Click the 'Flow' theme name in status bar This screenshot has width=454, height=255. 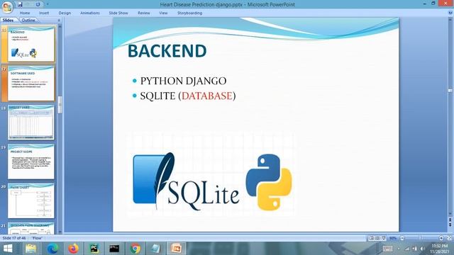pyautogui.click(x=37, y=238)
